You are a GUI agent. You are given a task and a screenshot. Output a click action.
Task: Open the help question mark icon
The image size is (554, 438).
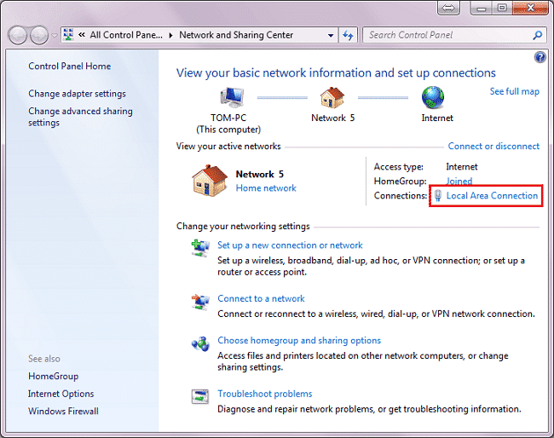540,57
